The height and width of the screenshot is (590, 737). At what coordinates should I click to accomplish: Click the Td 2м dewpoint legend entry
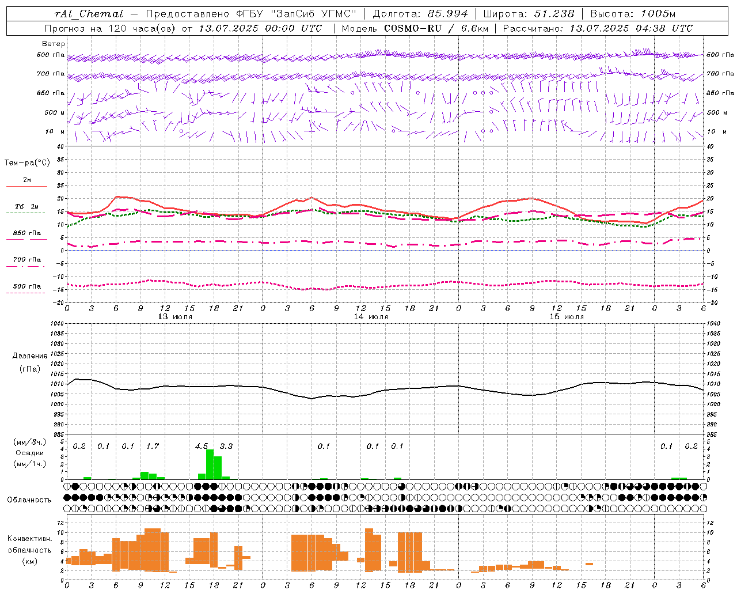pyautogui.click(x=27, y=206)
